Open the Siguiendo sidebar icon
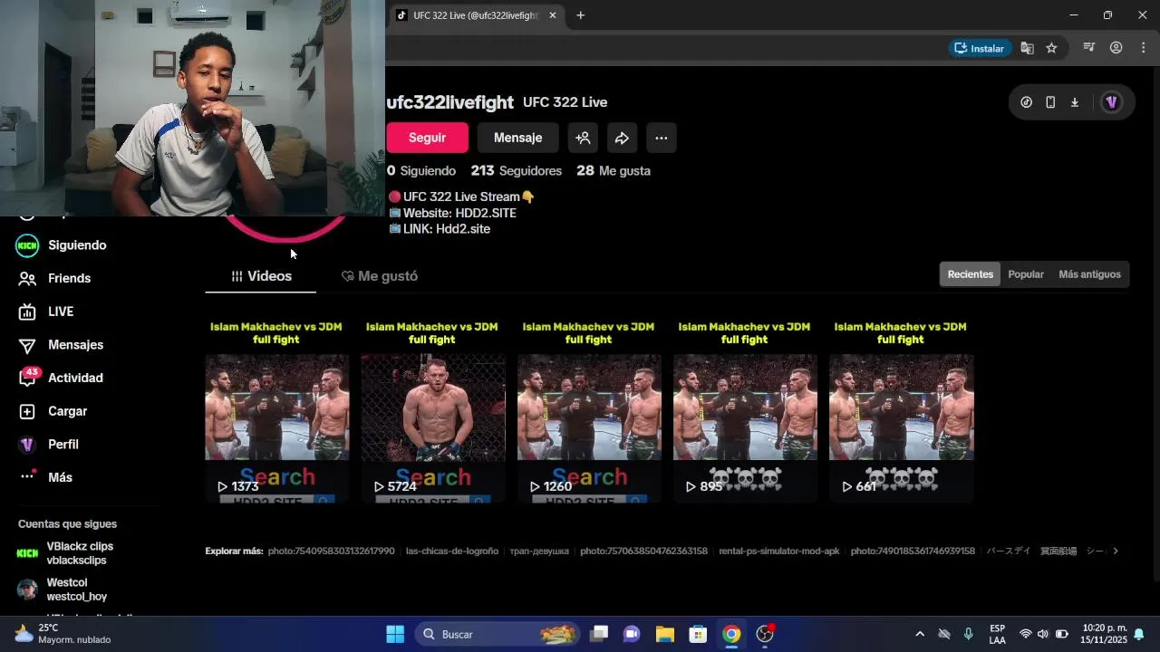Viewport: 1160px width, 652px height. [x=27, y=245]
